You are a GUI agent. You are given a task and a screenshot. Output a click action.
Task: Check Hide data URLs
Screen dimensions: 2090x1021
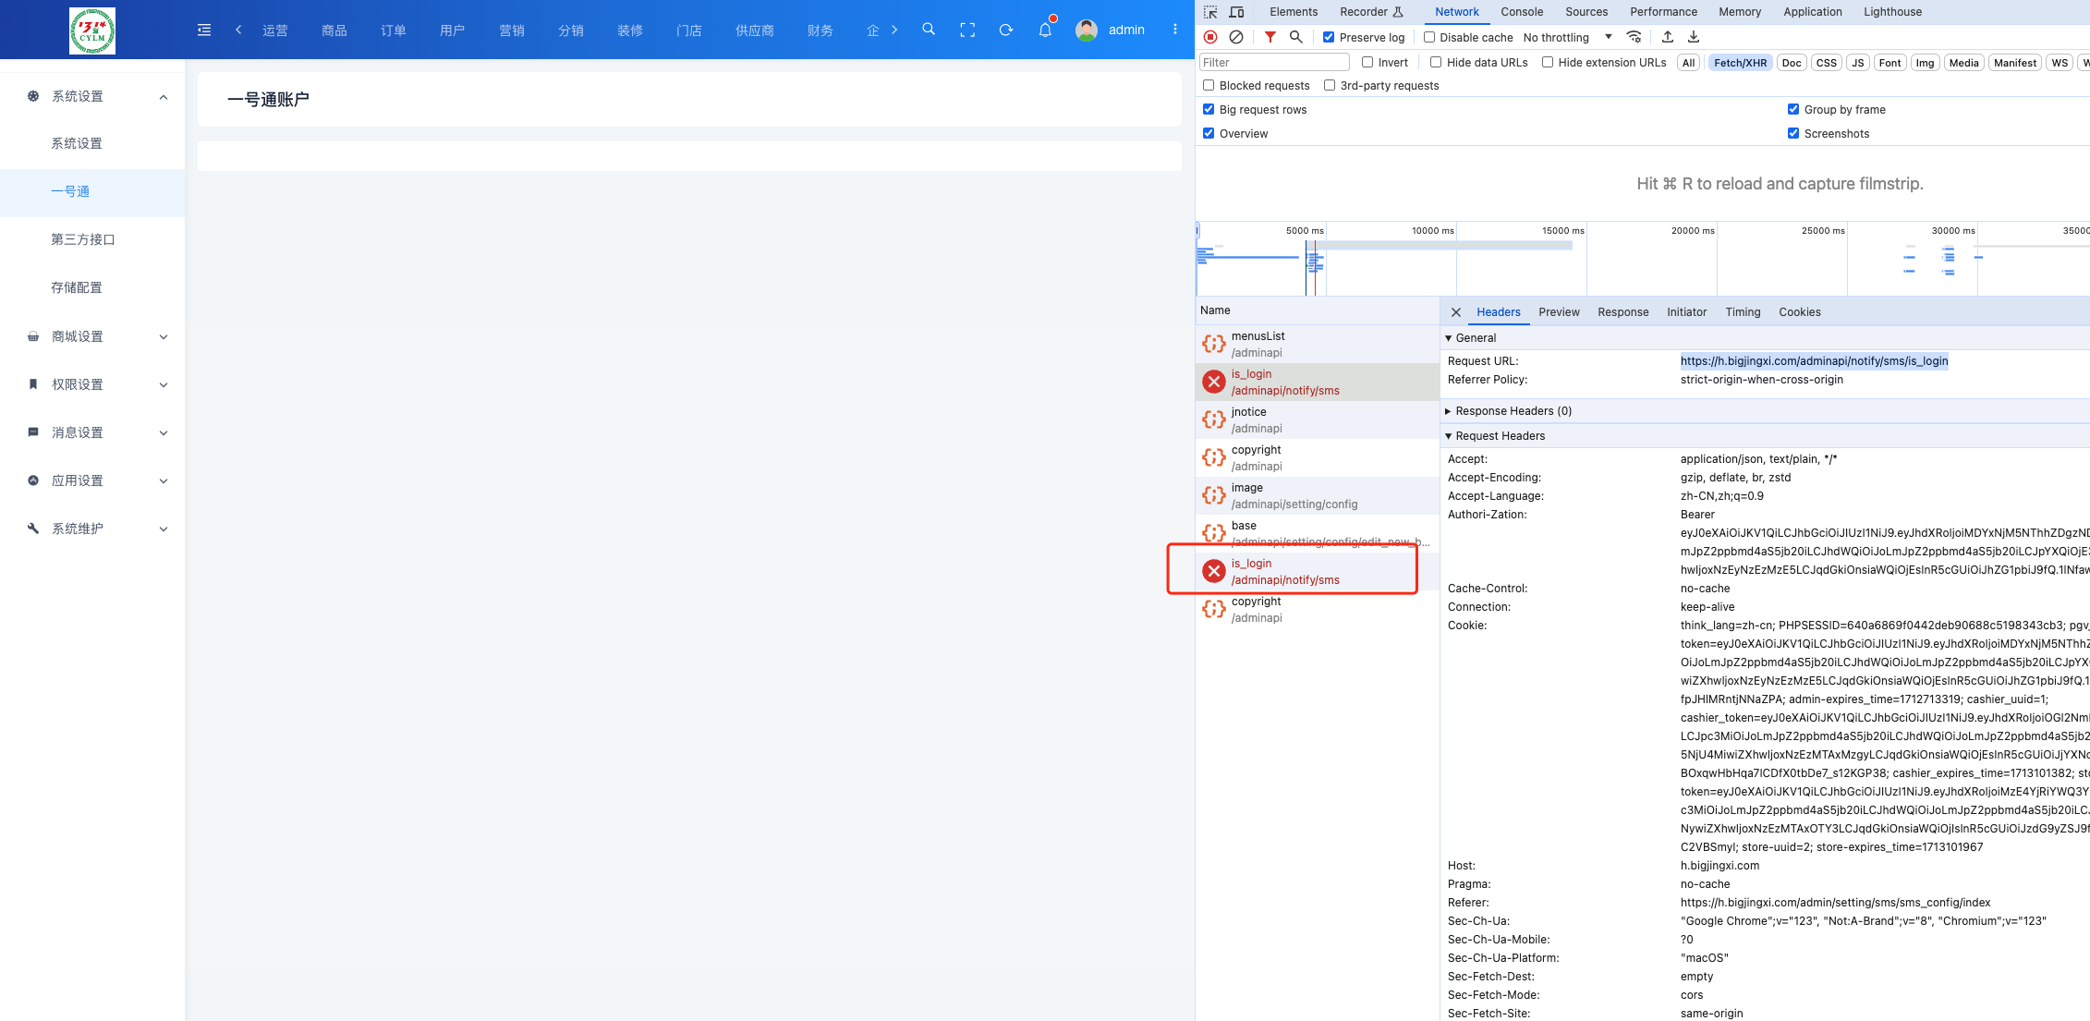pyautogui.click(x=1436, y=62)
